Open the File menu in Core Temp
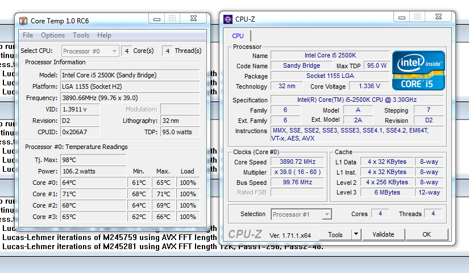Screen dimensions: 469x273 [x=28, y=35]
